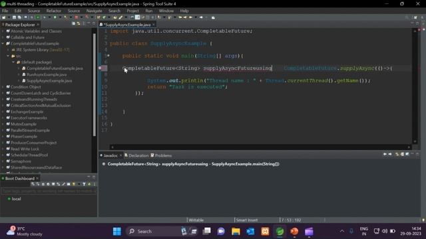The width and height of the screenshot is (426, 239).
Task: Click Javadoc view Back arrow icon
Action: point(385,154)
